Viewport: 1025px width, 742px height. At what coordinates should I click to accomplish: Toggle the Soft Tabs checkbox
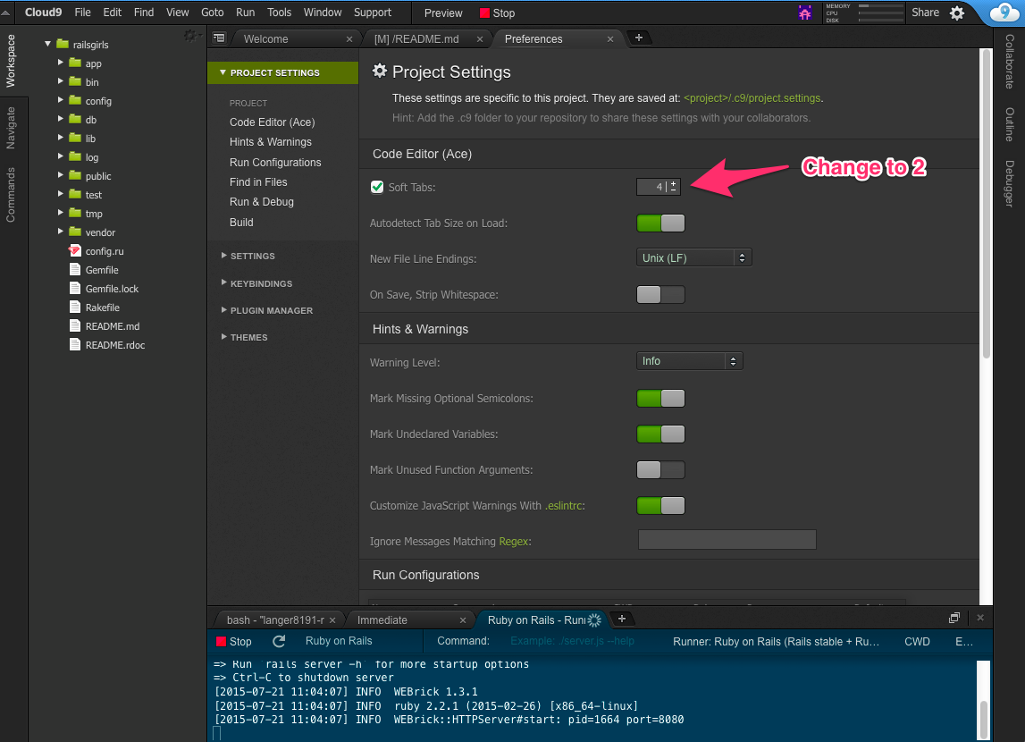[x=377, y=187]
